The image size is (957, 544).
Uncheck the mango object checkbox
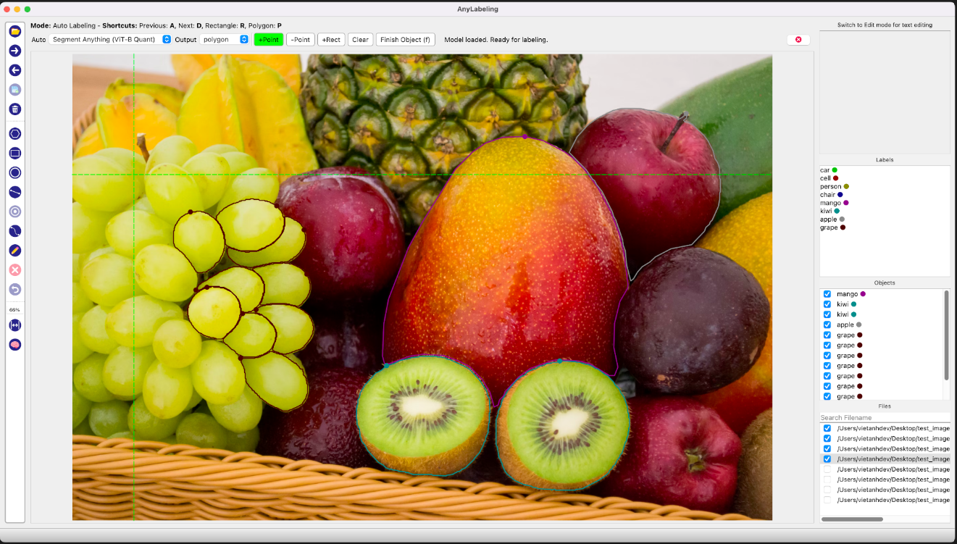(x=827, y=294)
